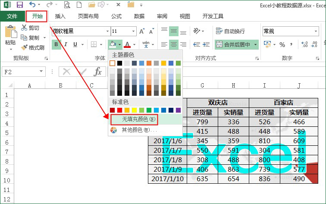Switch to the 插入 Insert tab
326x204 pixels.
click(x=60, y=16)
